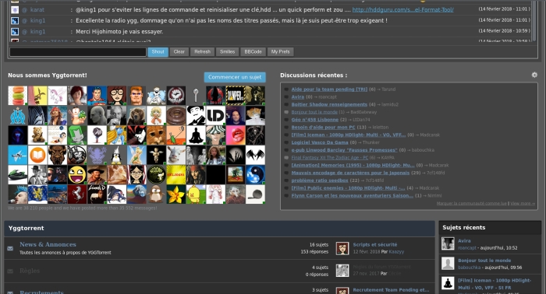The width and height of the screenshot is (546, 294).
Task: Click the @ mention icon next to karat
Action: 24,10
